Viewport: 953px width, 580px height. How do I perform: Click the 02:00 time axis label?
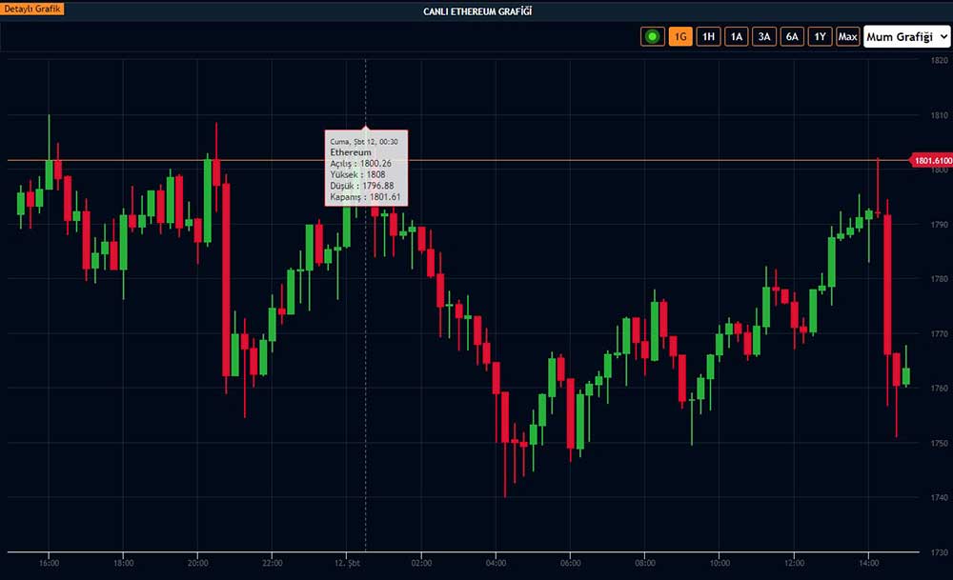point(421,563)
